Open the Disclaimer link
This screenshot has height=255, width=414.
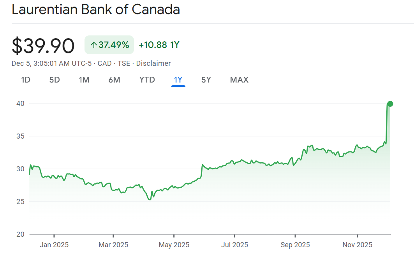(x=153, y=63)
